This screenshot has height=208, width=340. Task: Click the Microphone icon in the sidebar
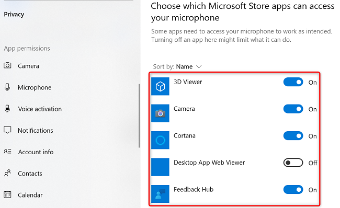pyautogui.click(x=7, y=87)
